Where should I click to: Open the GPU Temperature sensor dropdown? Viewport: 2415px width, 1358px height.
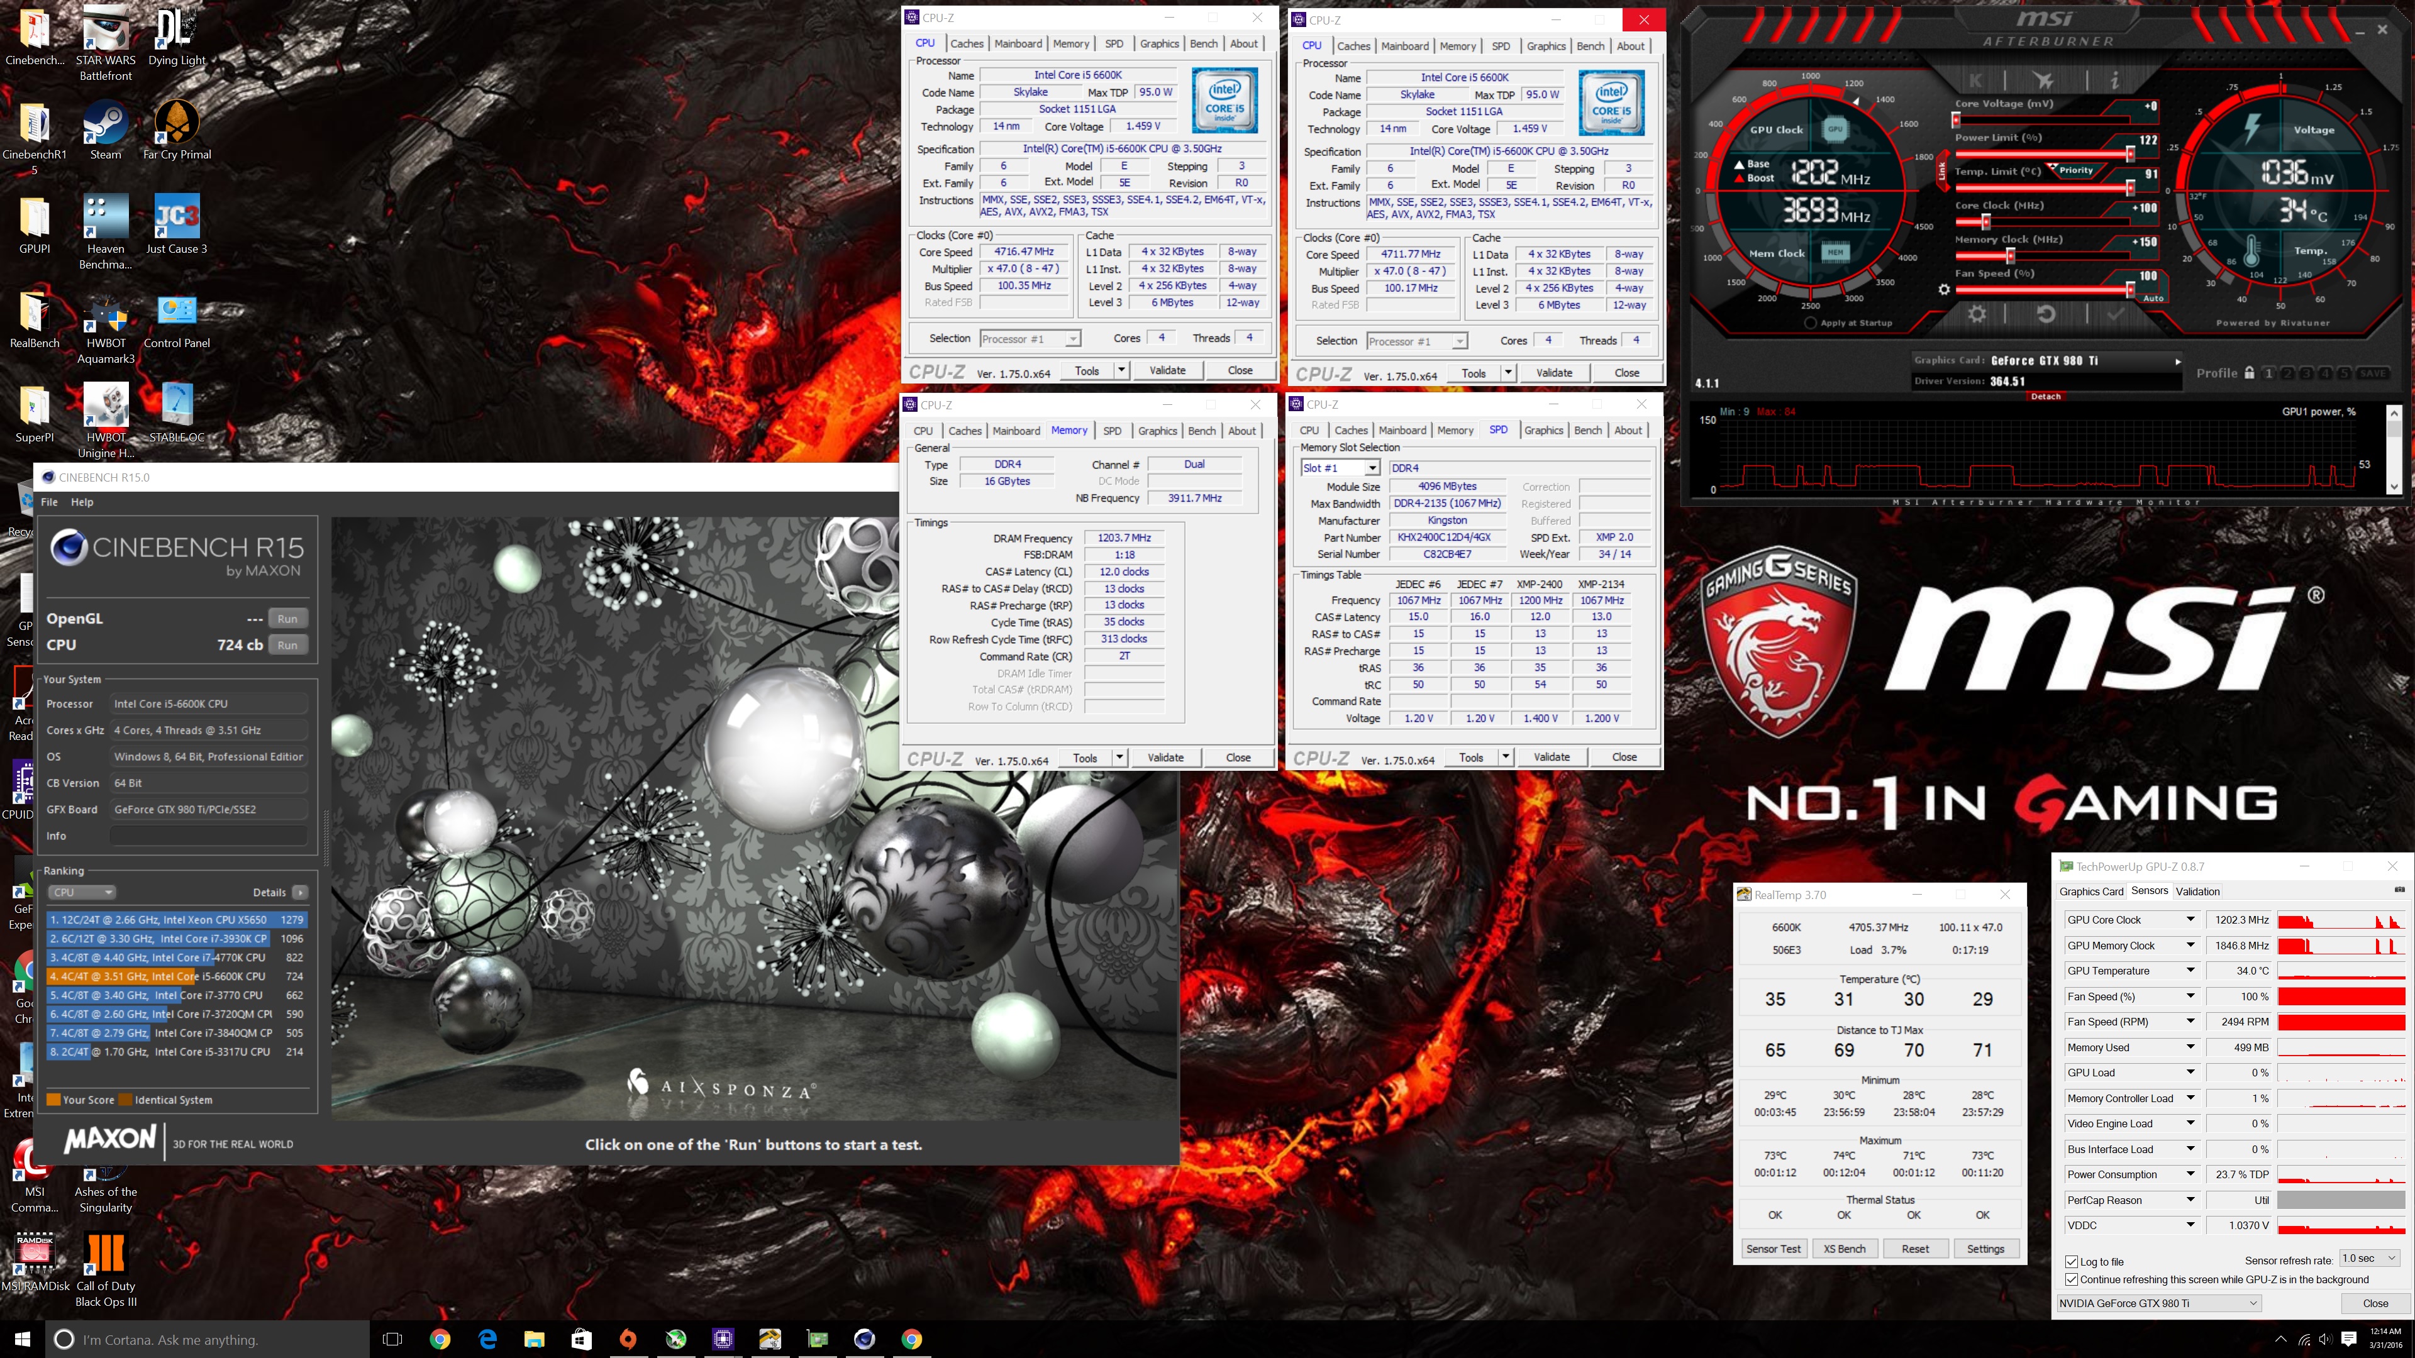click(2191, 970)
